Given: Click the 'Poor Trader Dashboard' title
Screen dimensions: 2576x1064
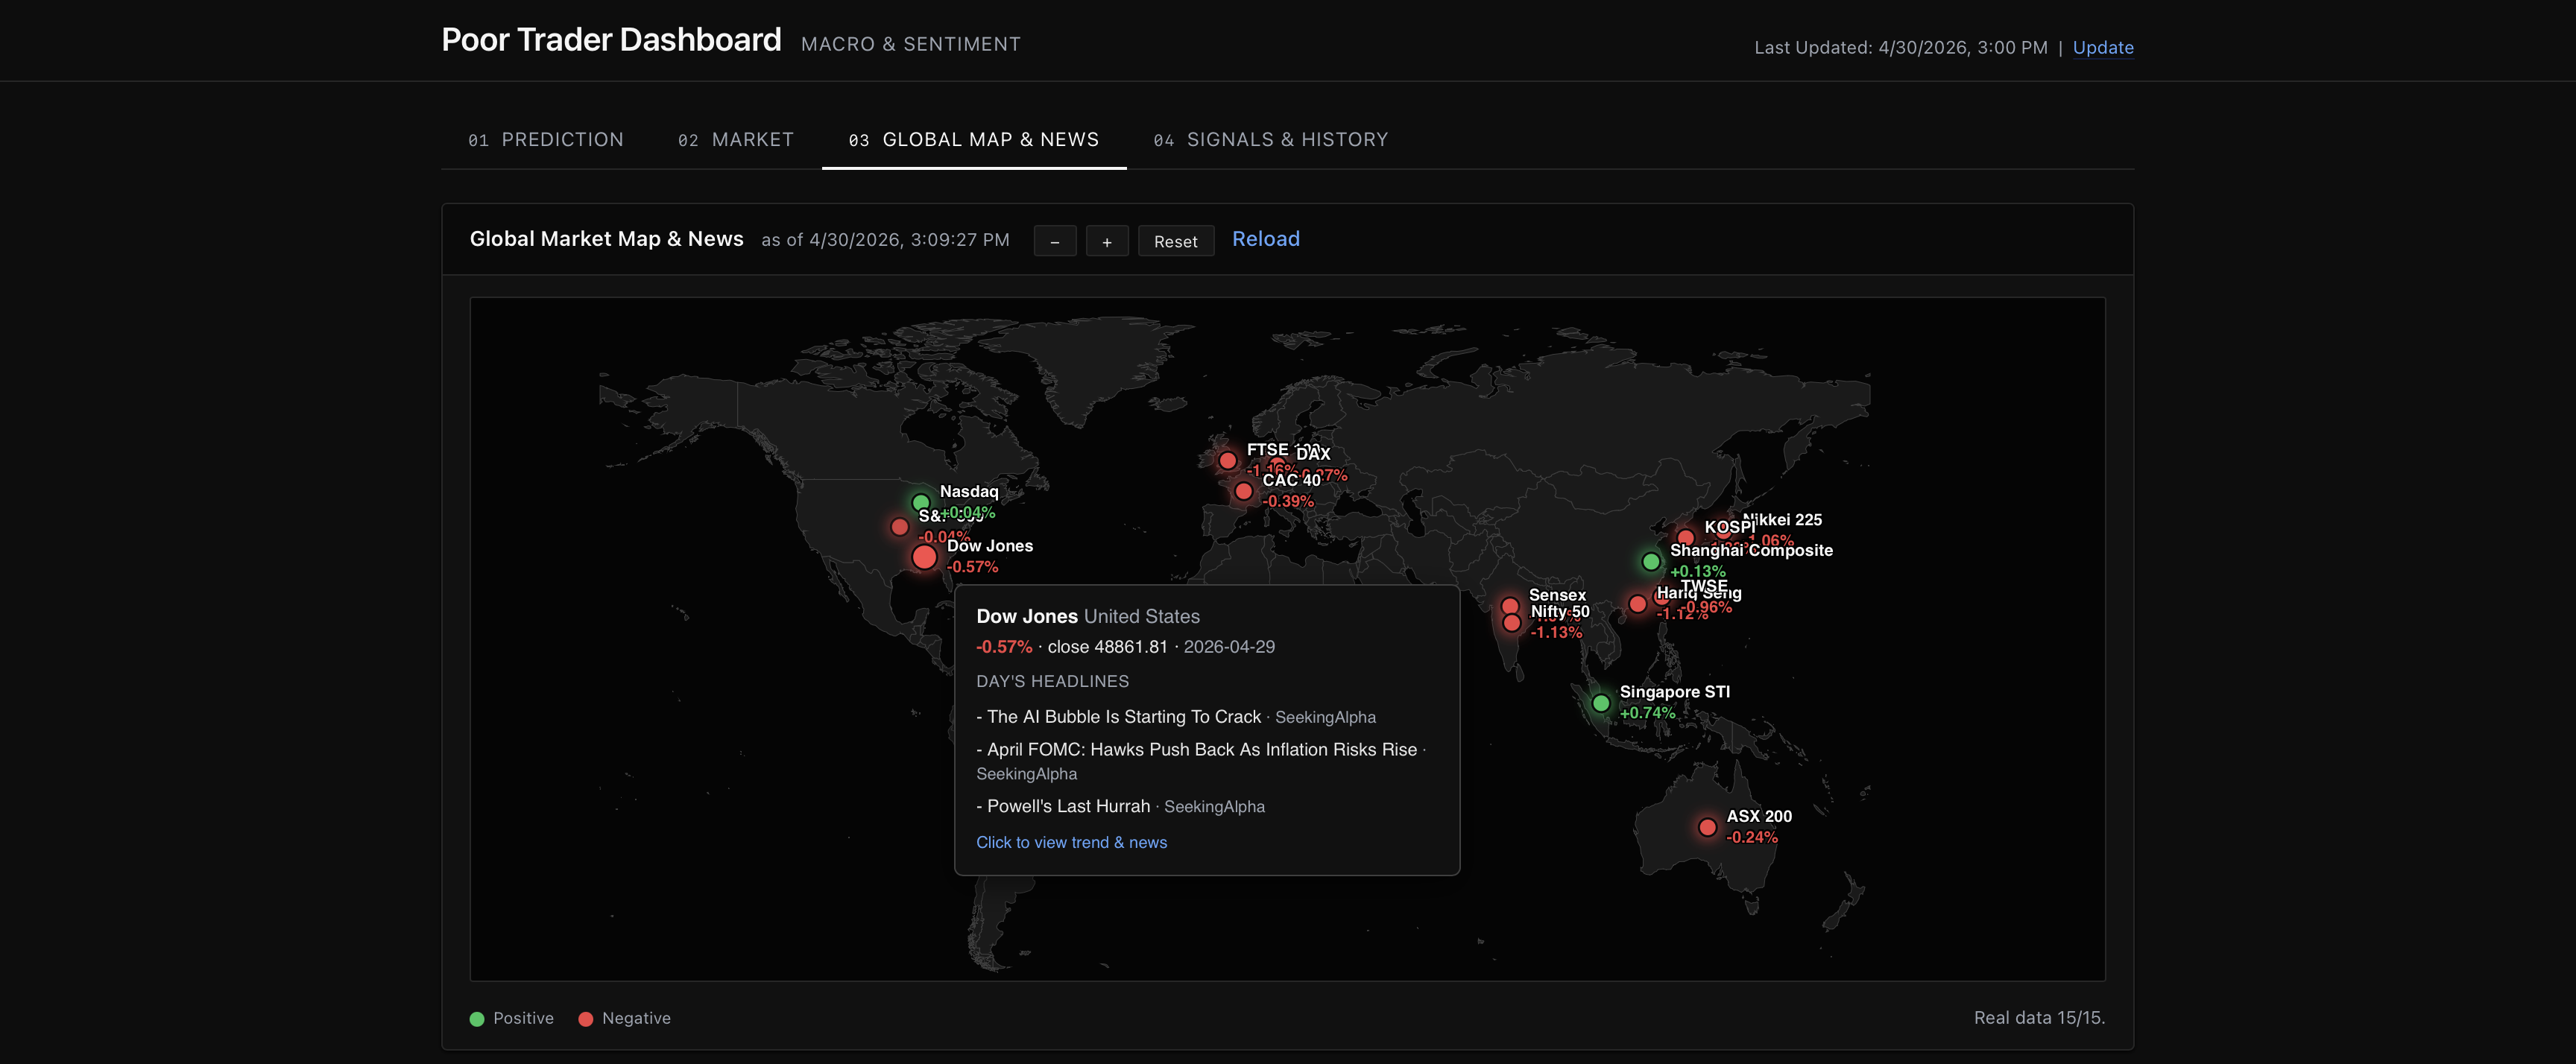Looking at the screenshot, I should click(611, 40).
